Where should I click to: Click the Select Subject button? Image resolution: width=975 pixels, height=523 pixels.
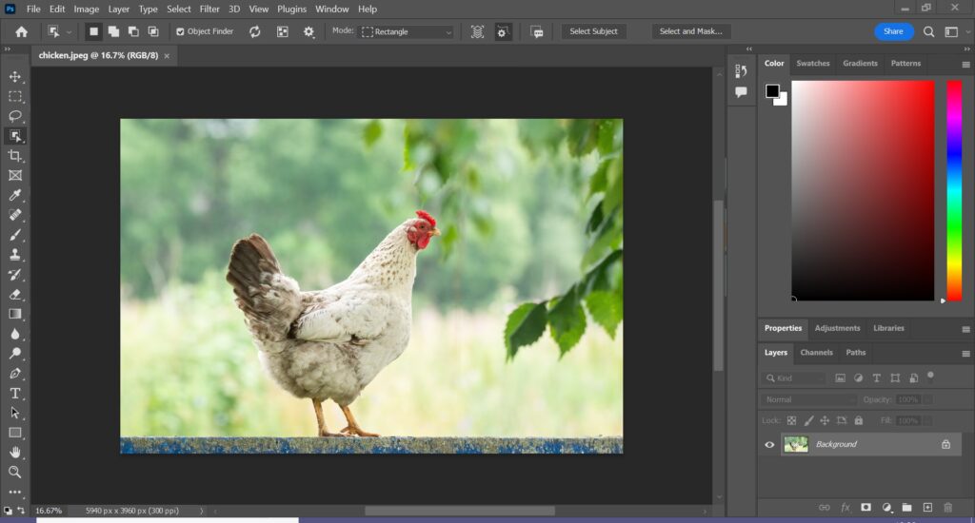[593, 31]
